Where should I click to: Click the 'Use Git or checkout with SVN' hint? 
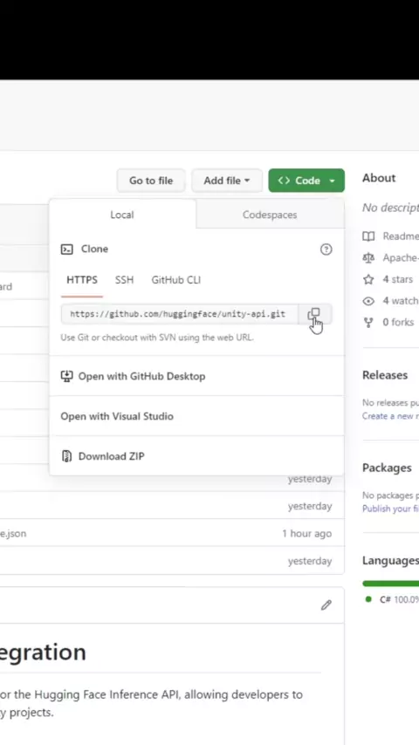(x=157, y=338)
